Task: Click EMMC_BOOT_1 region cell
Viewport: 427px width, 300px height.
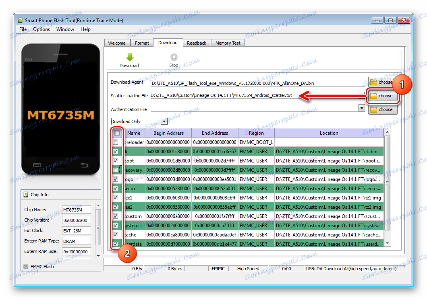Action: pos(256,142)
